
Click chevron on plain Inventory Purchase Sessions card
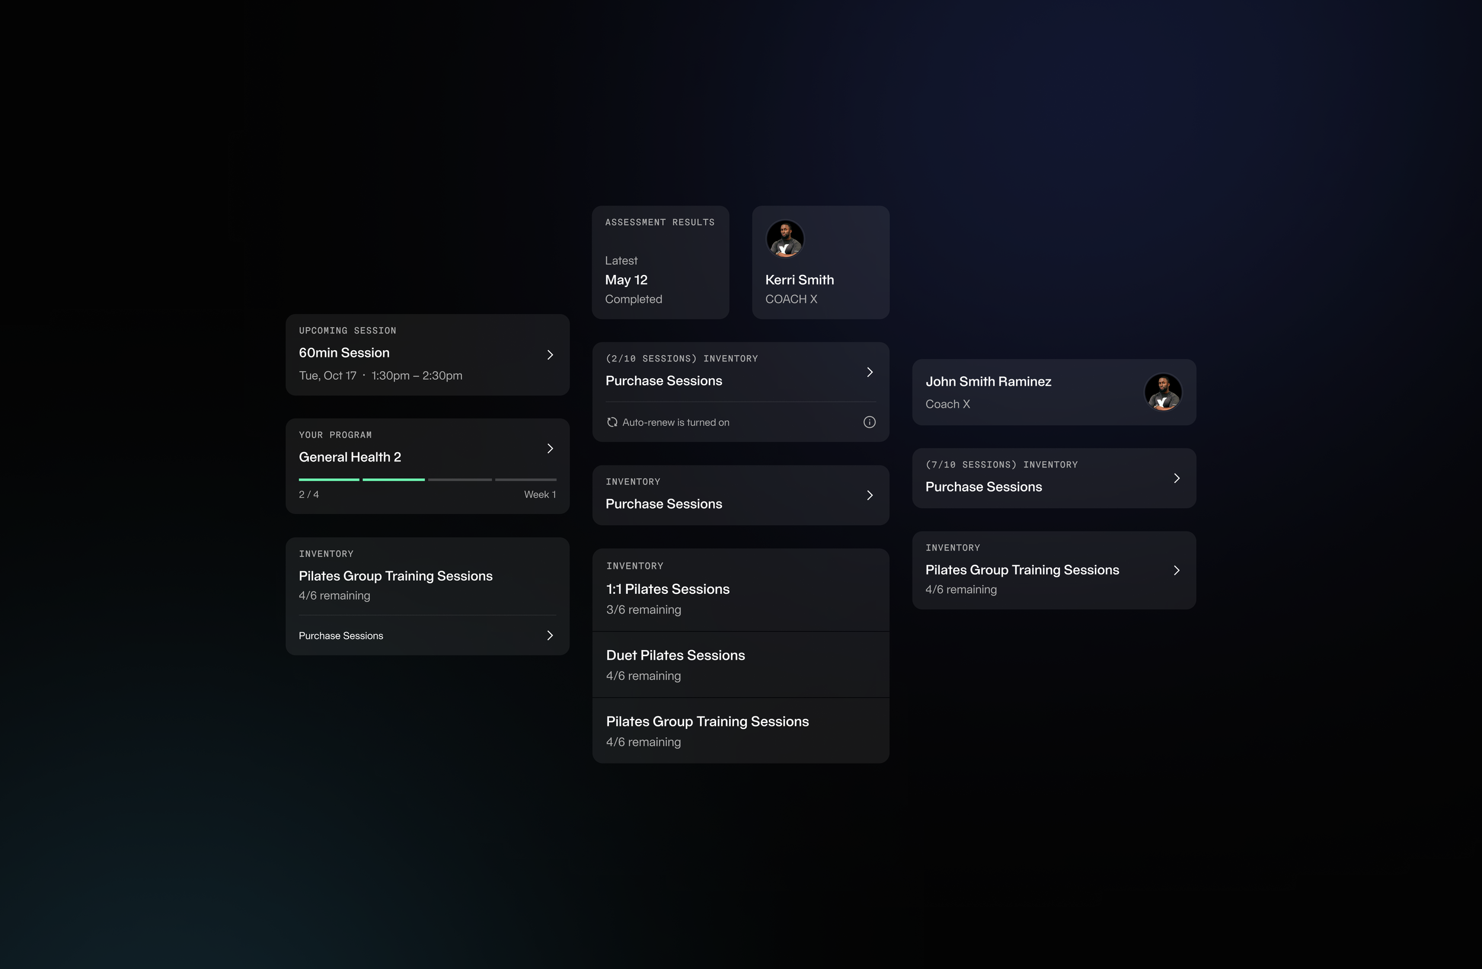[869, 495]
